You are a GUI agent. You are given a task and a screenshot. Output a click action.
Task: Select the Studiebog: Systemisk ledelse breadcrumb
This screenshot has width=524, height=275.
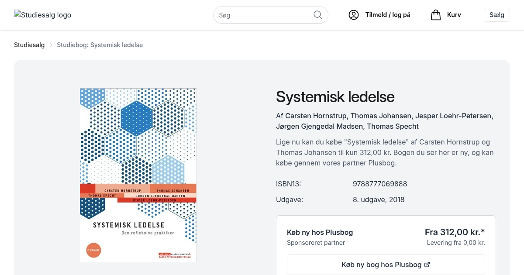click(100, 45)
